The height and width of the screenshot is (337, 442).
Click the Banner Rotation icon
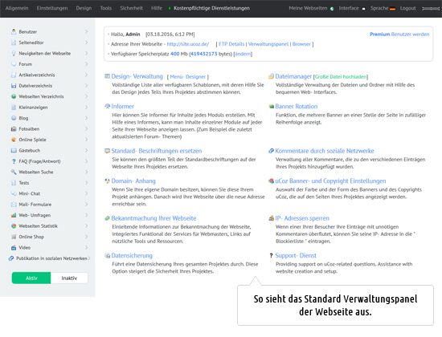tap(272, 107)
